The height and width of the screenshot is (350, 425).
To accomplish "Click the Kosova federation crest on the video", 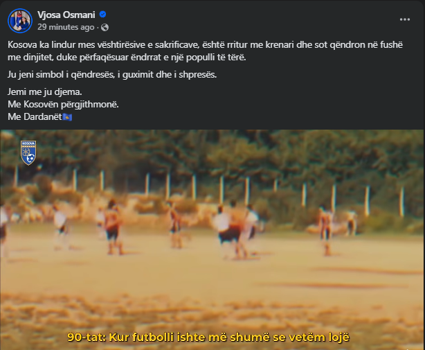I will (x=28, y=152).
